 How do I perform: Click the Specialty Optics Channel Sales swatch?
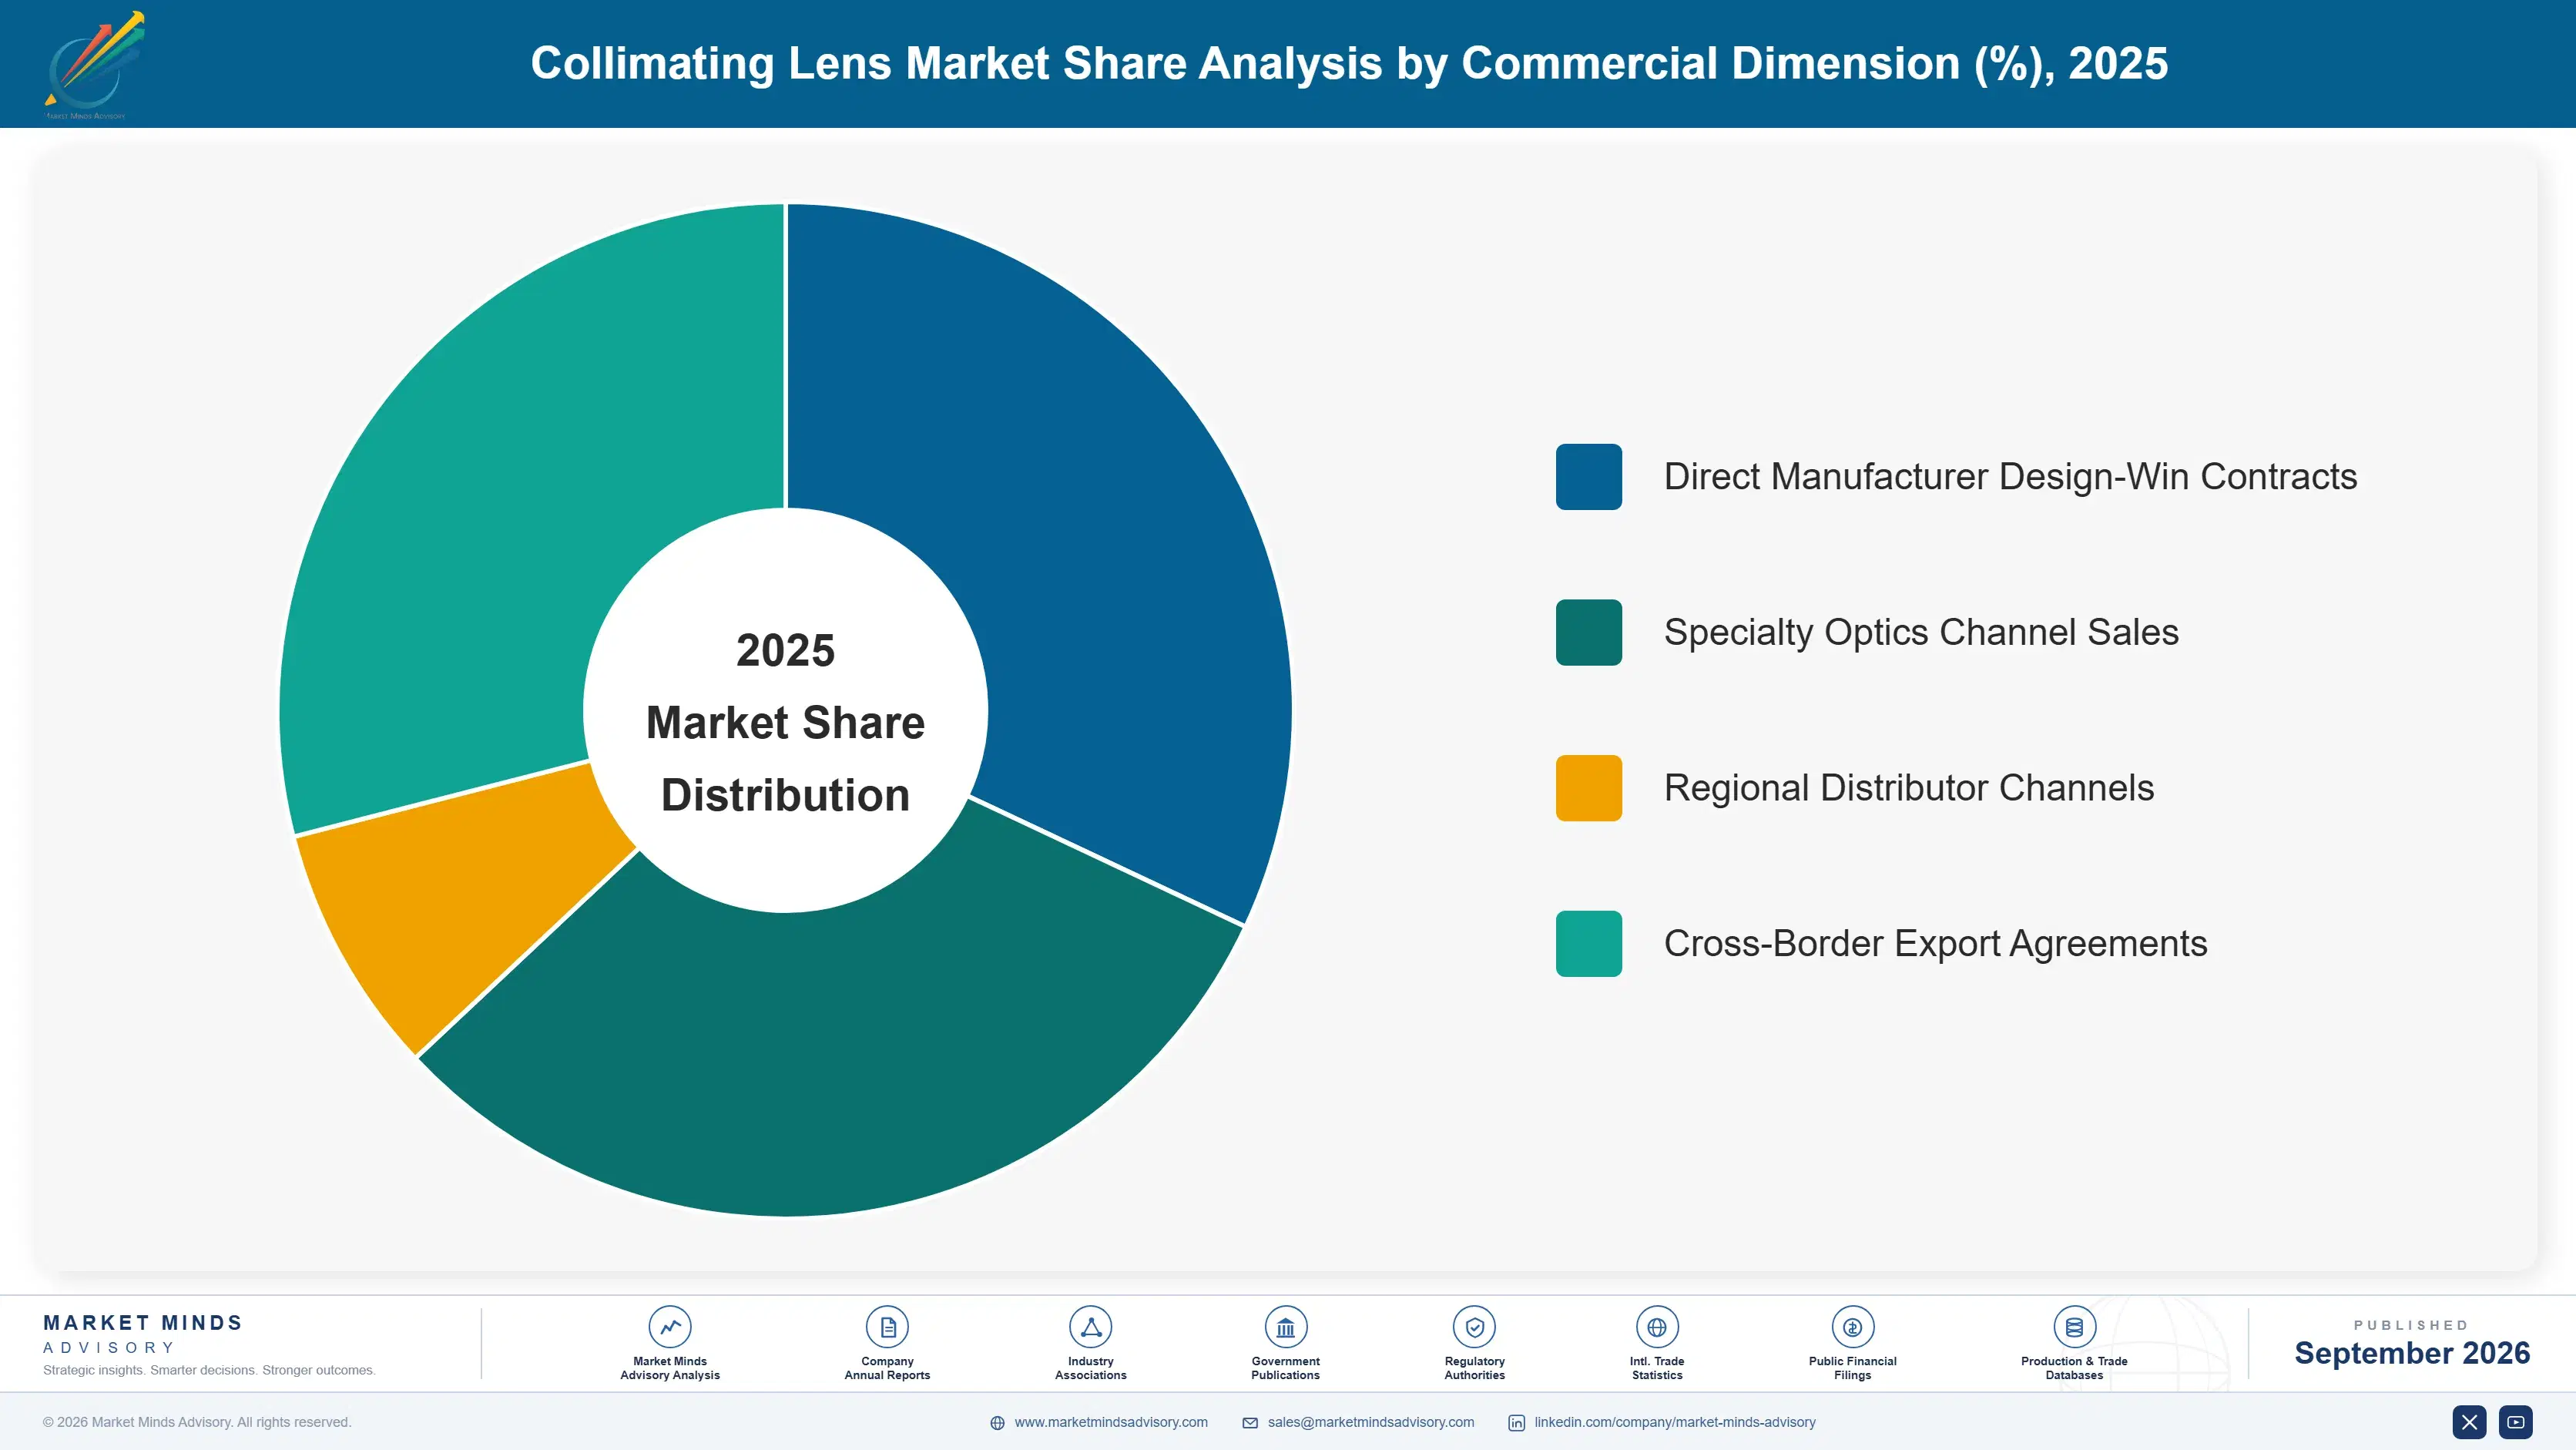(1588, 632)
